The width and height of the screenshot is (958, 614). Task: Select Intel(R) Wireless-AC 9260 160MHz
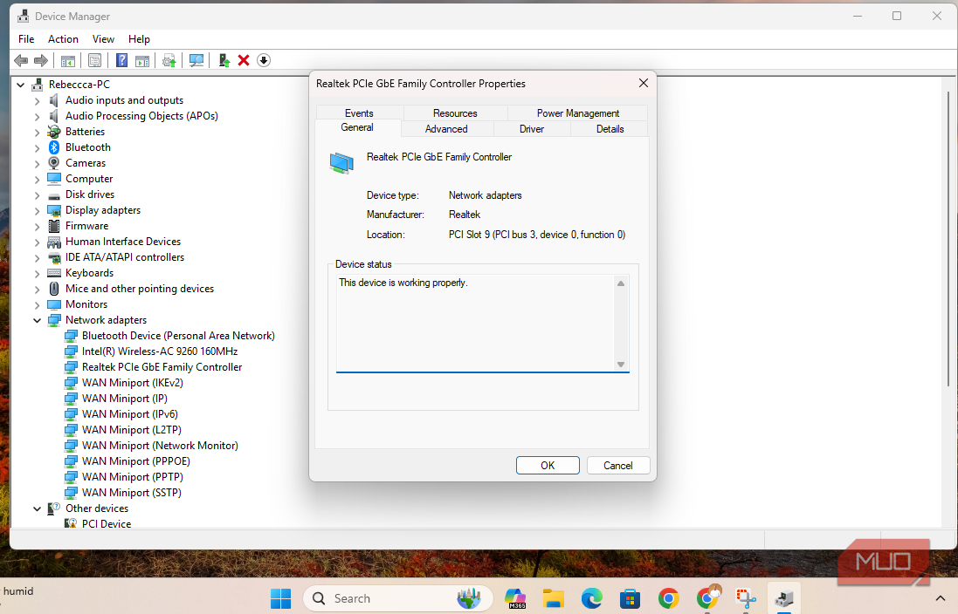160,351
